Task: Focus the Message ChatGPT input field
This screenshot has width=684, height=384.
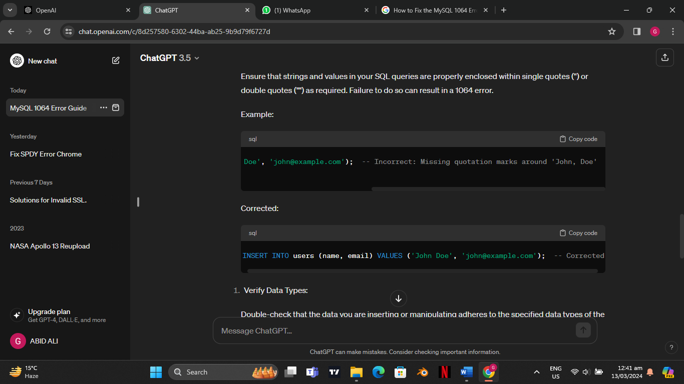Action: (351, 330)
